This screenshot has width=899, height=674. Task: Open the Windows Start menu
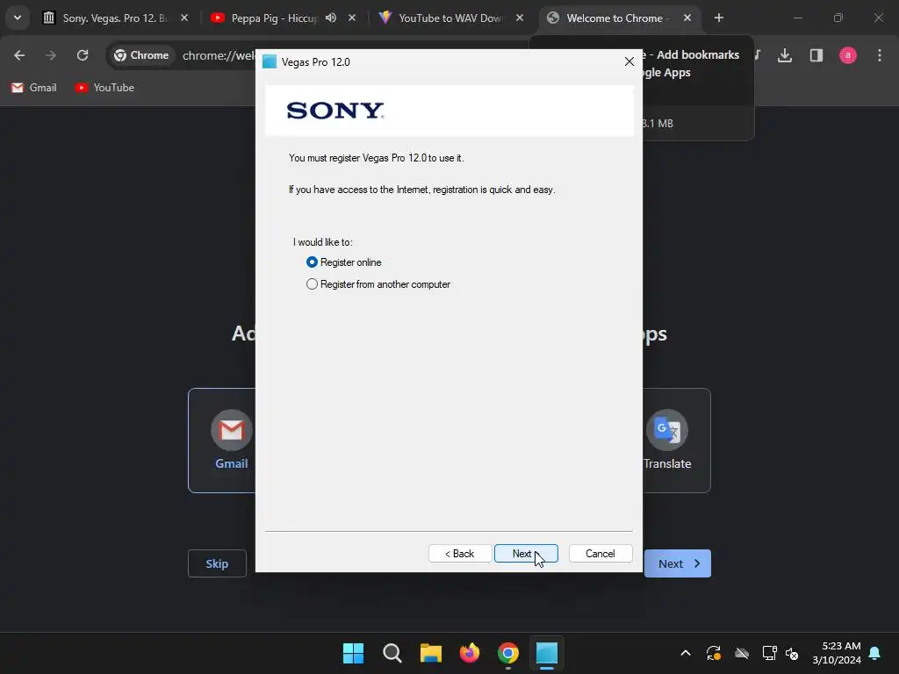353,653
